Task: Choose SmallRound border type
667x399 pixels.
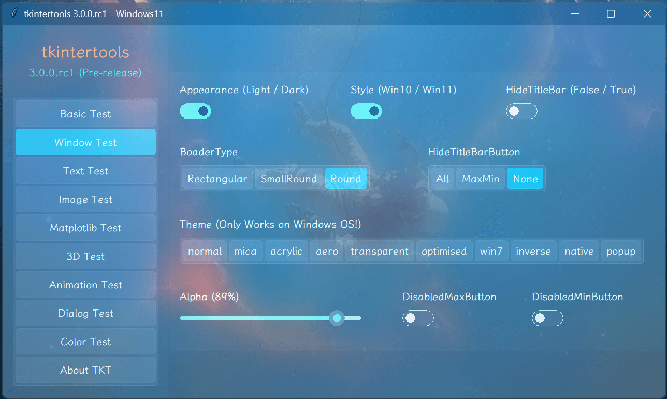Action: click(289, 179)
